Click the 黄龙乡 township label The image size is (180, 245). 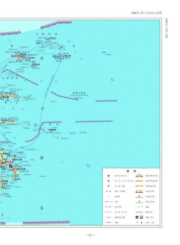click(37, 64)
